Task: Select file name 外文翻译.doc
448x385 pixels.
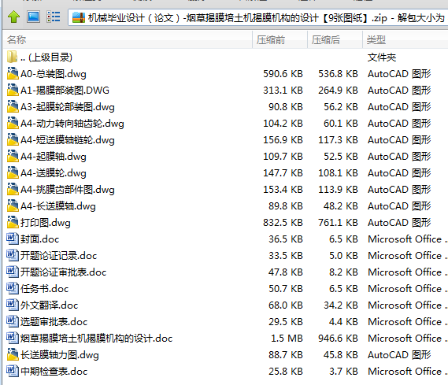Action: pos(49,305)
